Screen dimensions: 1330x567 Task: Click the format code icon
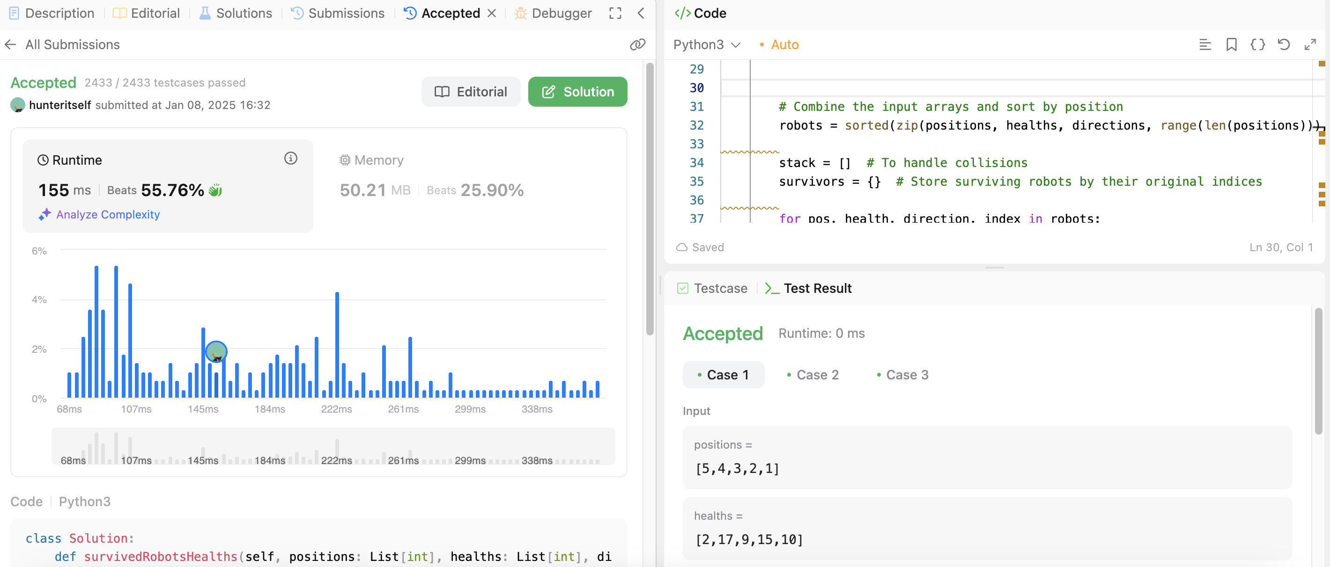pos(1204,45)
